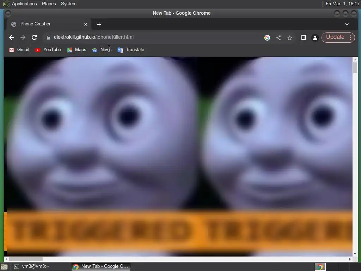The image size is (361, 271).
Task: Click the forward navigation arrow
Action: tap(23, 37)
